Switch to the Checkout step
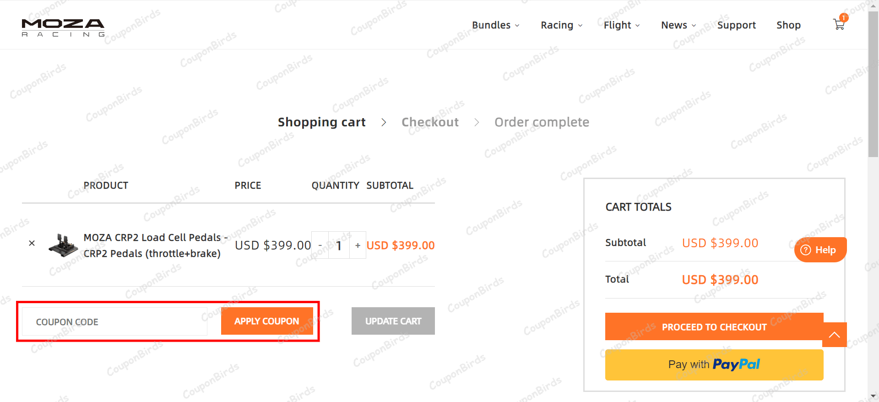 pos(430,122)
